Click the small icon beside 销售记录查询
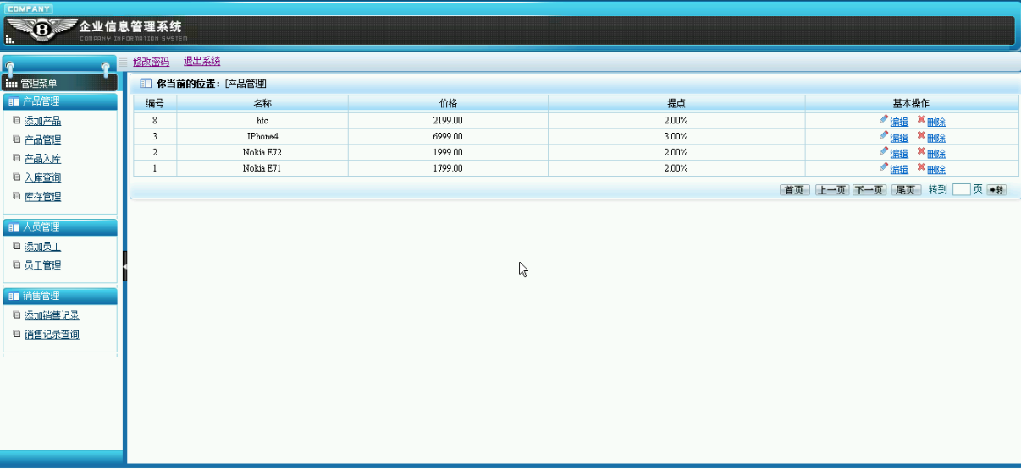The height and width of the screenshot is (469, 1021). (17, 335)
